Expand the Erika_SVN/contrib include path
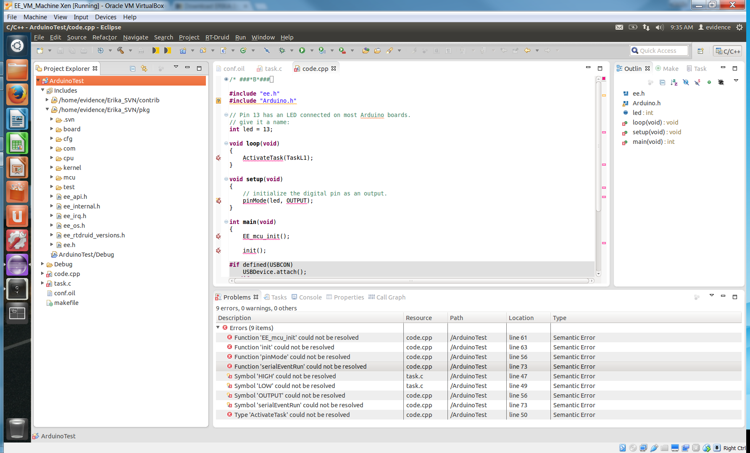Viewport: 750px width, 453px height. 47,100
